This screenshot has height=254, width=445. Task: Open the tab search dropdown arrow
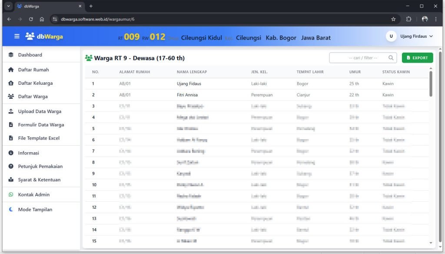pyautogui.click(x=8, y=6)
